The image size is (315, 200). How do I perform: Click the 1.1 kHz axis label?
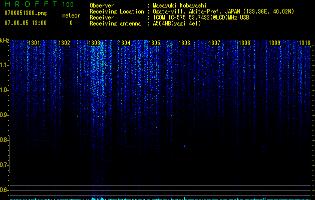tap(4, 65)
